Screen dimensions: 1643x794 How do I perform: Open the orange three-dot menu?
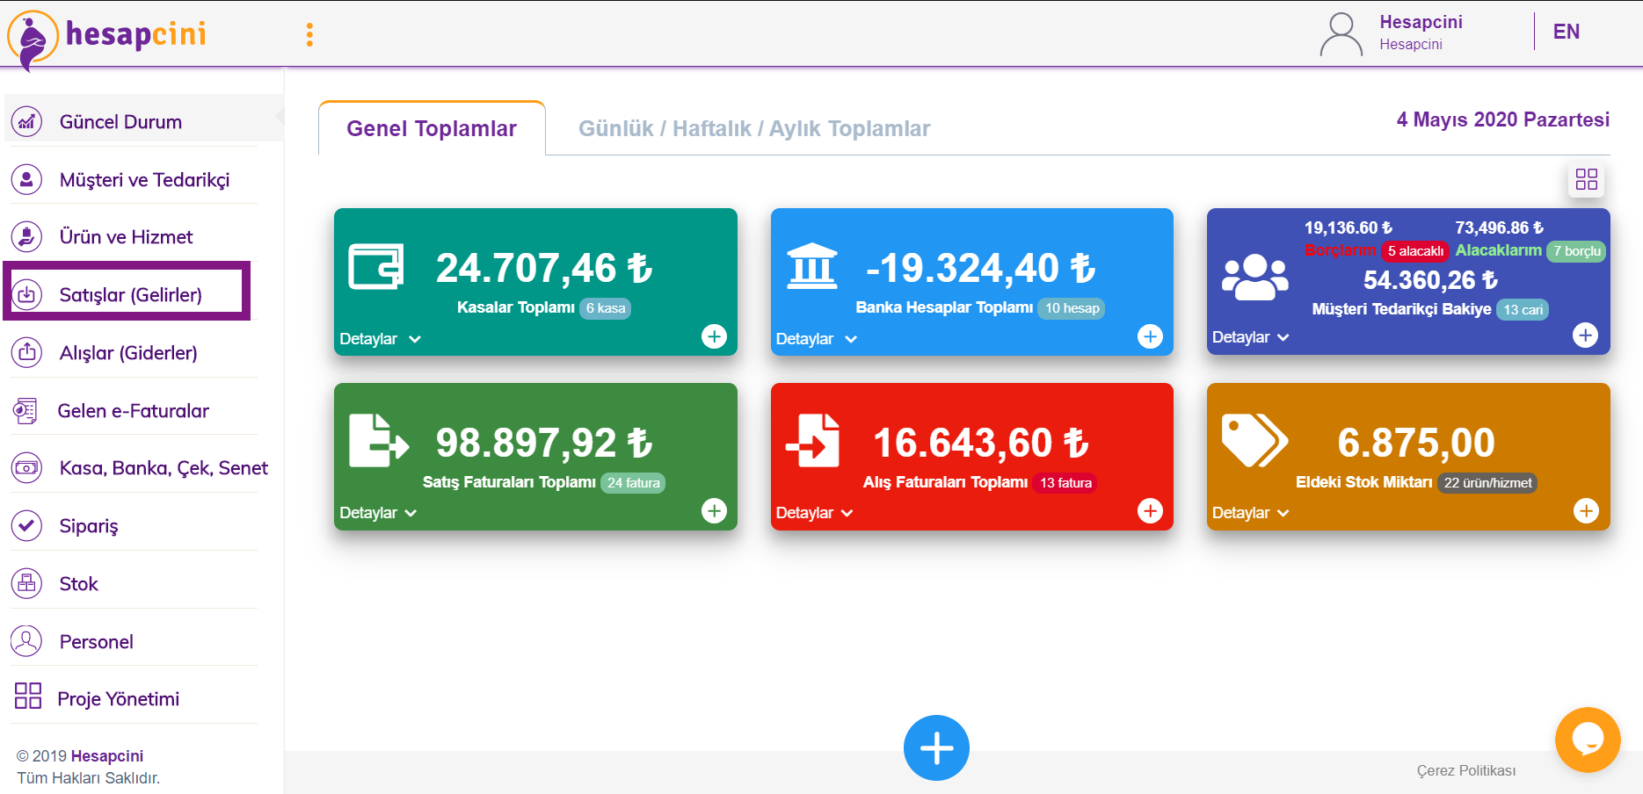[x=309, y=34]
